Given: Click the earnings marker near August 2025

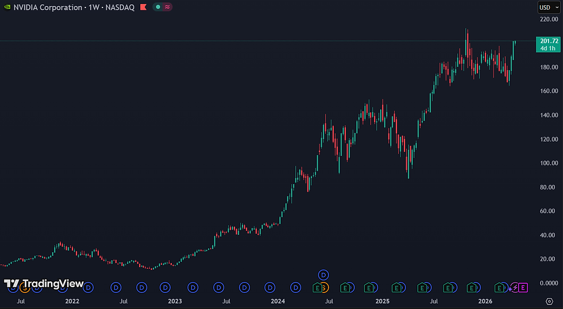Looking at the screenshot, I should (x=448, y=288).
